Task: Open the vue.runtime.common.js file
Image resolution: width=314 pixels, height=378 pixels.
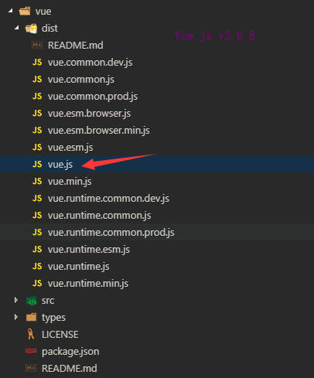Action: (100, 216)
